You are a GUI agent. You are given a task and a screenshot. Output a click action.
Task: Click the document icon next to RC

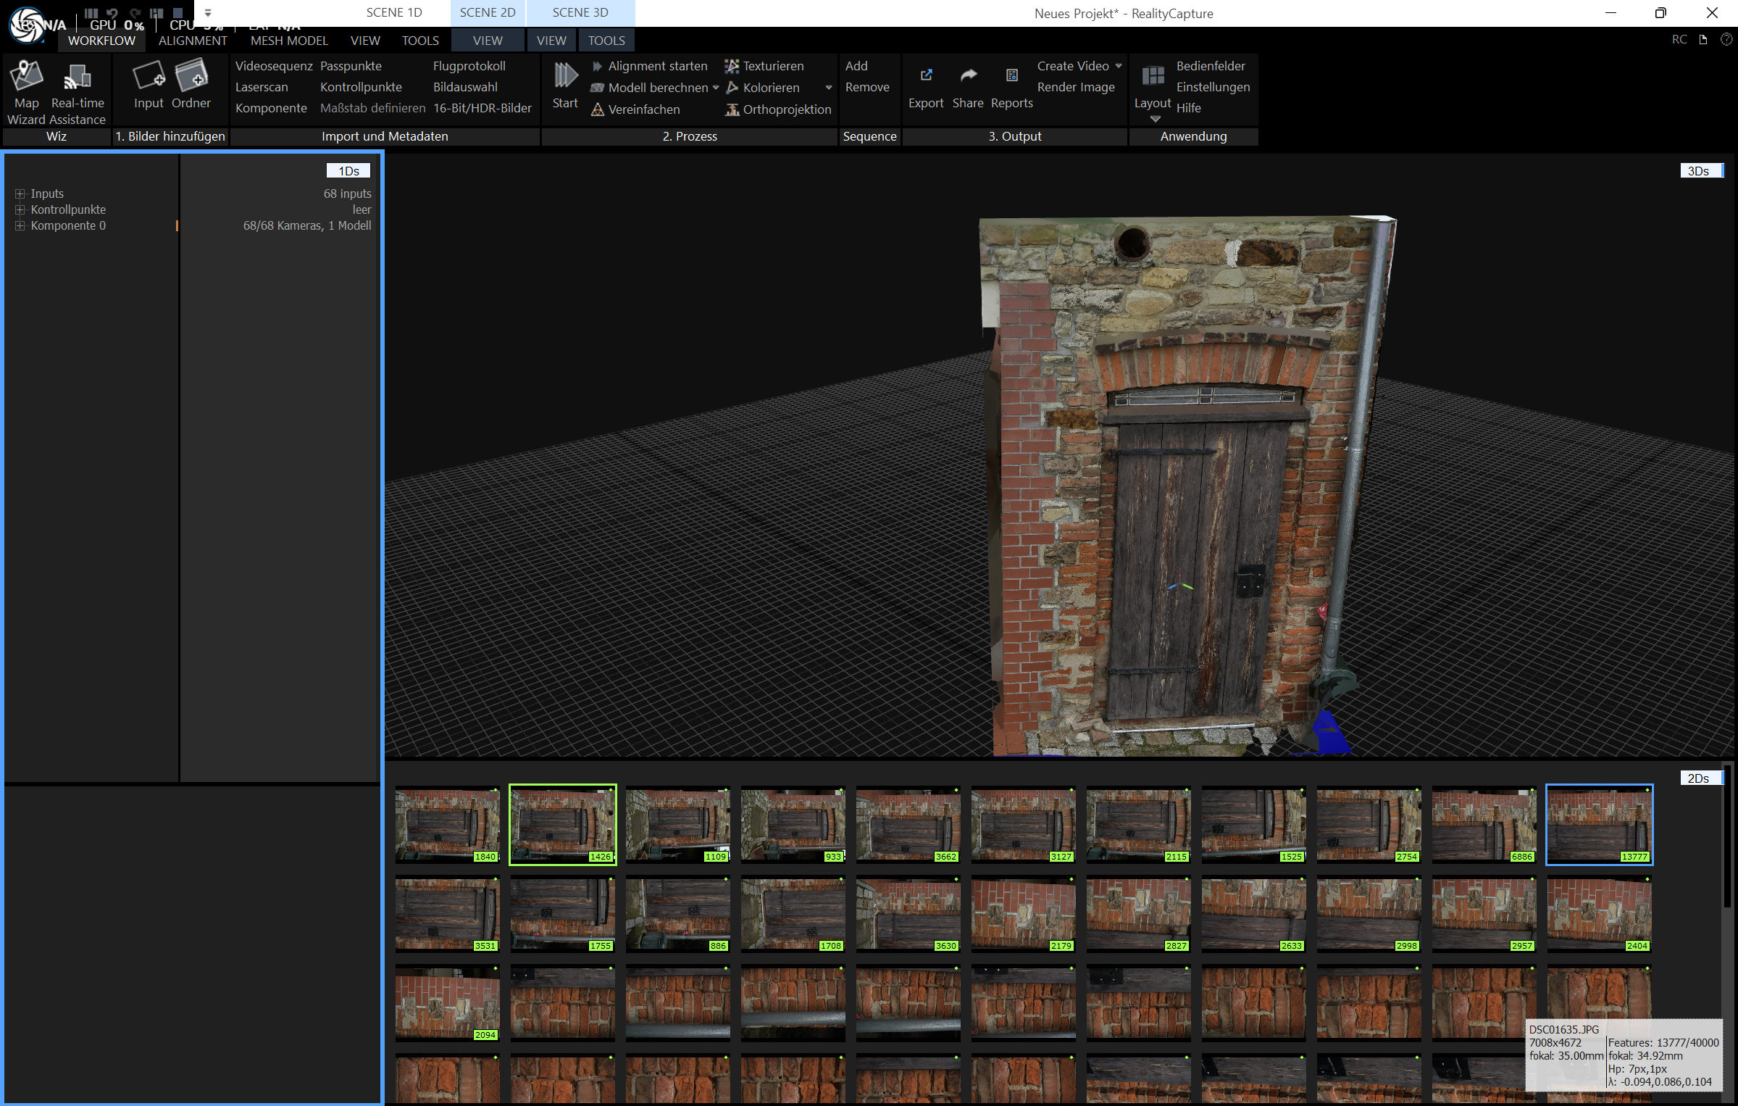click(1703, 40)
